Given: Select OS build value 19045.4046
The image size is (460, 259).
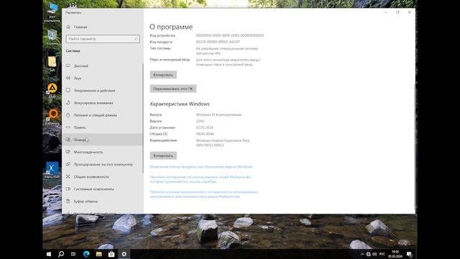Looking at the screenshot, I should click(x=205, y=134).
